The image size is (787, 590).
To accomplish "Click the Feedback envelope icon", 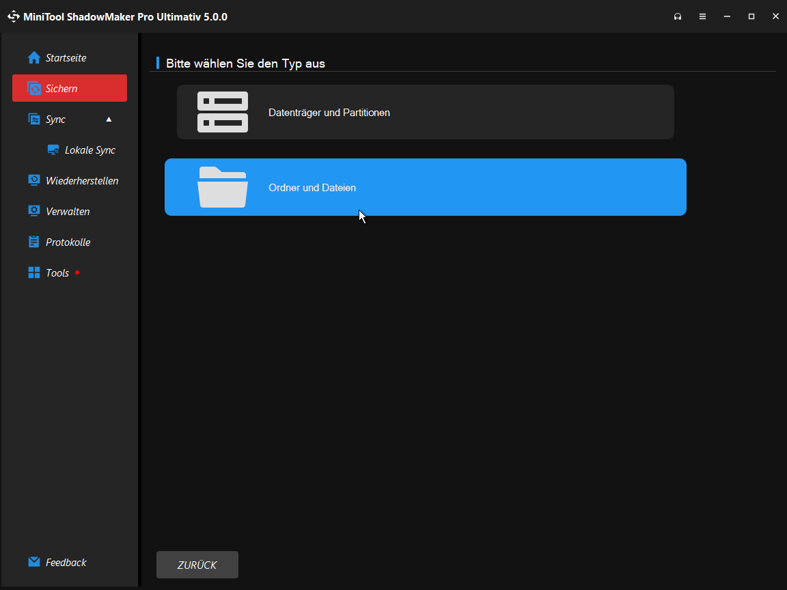I will 33,562.
